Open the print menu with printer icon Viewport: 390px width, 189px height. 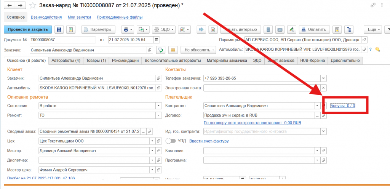click(x=127, y=29)
